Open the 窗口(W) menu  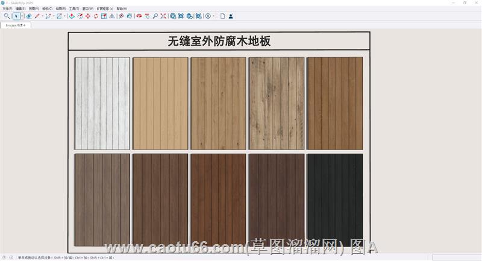(88, 8)
